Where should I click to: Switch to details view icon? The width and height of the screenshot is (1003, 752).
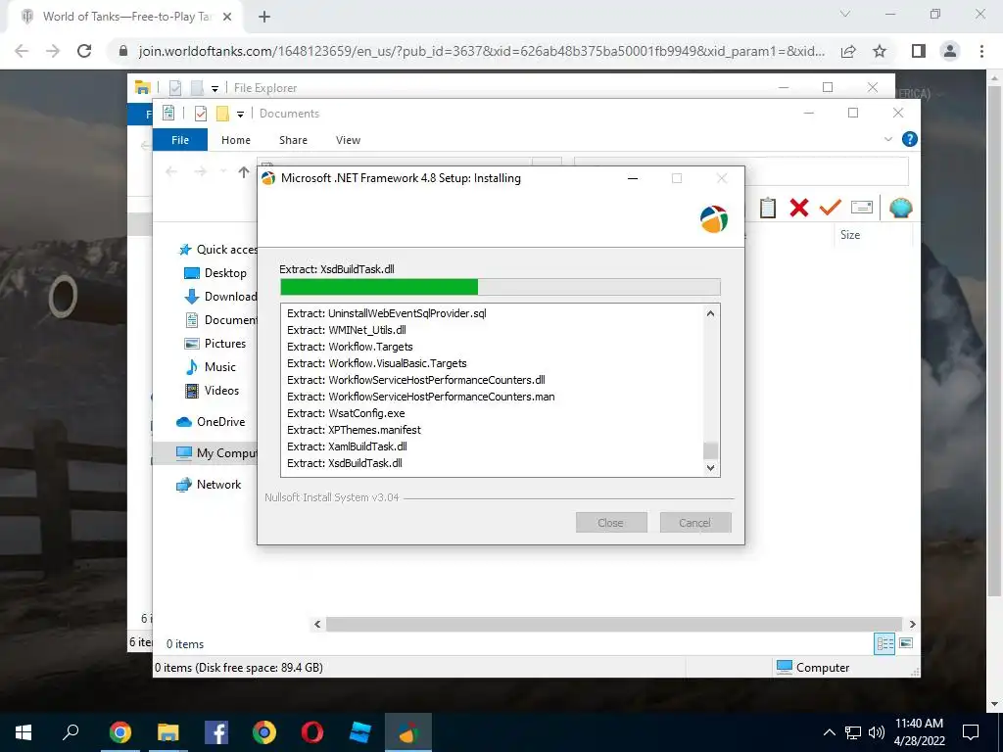884,643
